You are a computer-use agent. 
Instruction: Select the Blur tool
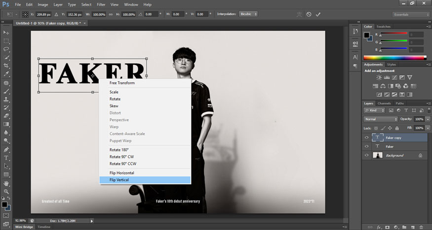[x=6, y=132]
